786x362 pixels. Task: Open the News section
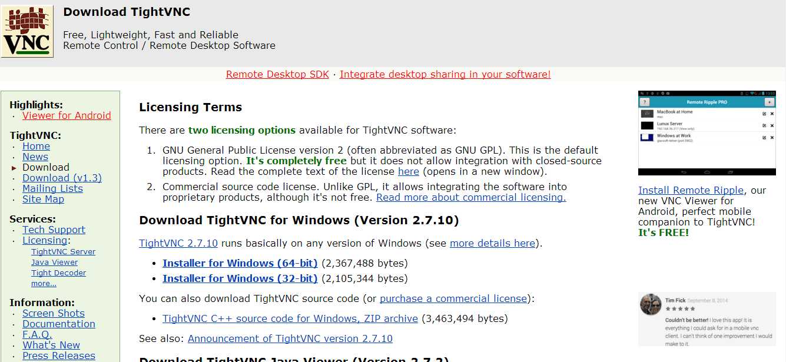click(x=35, y=157)
